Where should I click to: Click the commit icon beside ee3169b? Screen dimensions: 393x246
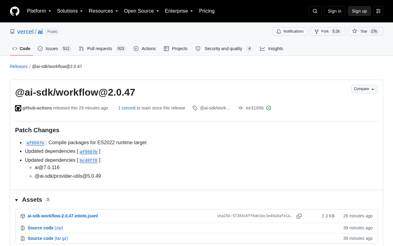tap(241, 108)
